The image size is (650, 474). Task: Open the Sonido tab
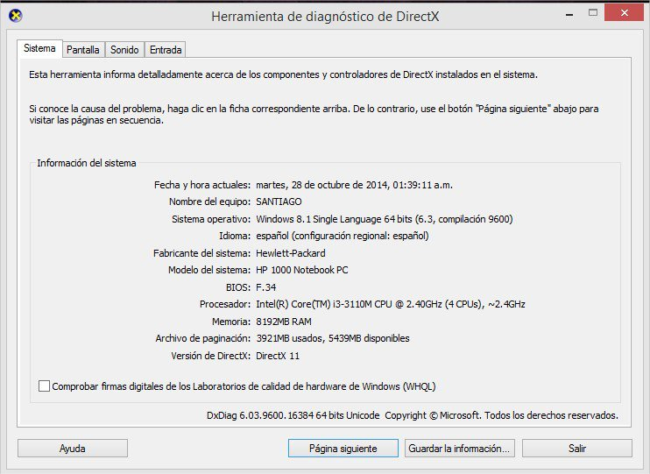point(124,50)
